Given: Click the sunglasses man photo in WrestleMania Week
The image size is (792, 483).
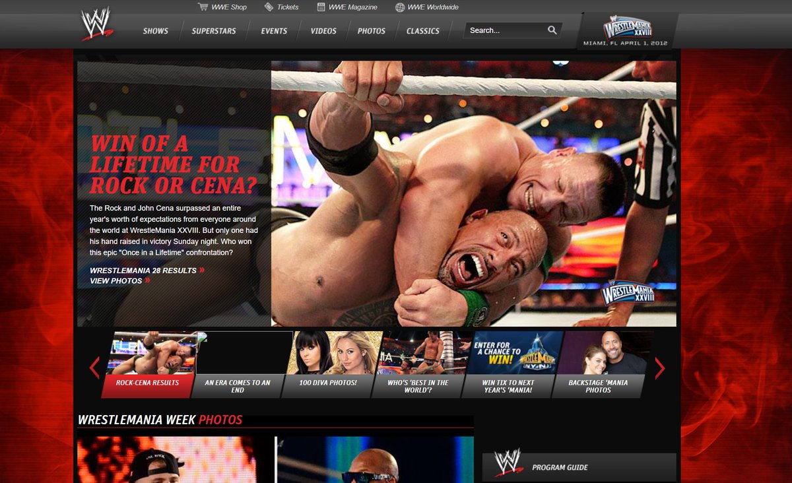Looking at the screenshot, I should (x=374, y=460).
